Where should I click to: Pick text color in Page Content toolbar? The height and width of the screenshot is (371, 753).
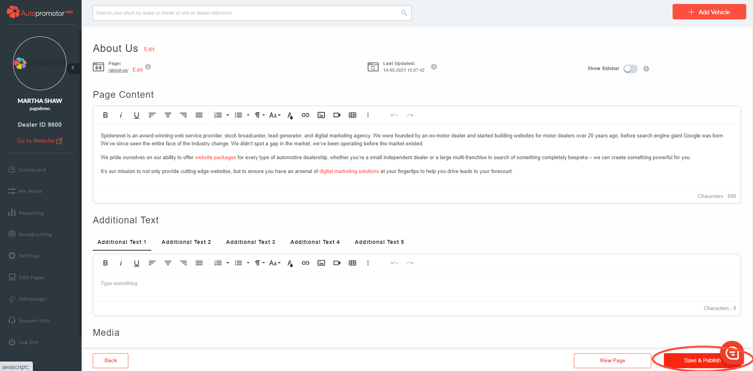point(290,115)
